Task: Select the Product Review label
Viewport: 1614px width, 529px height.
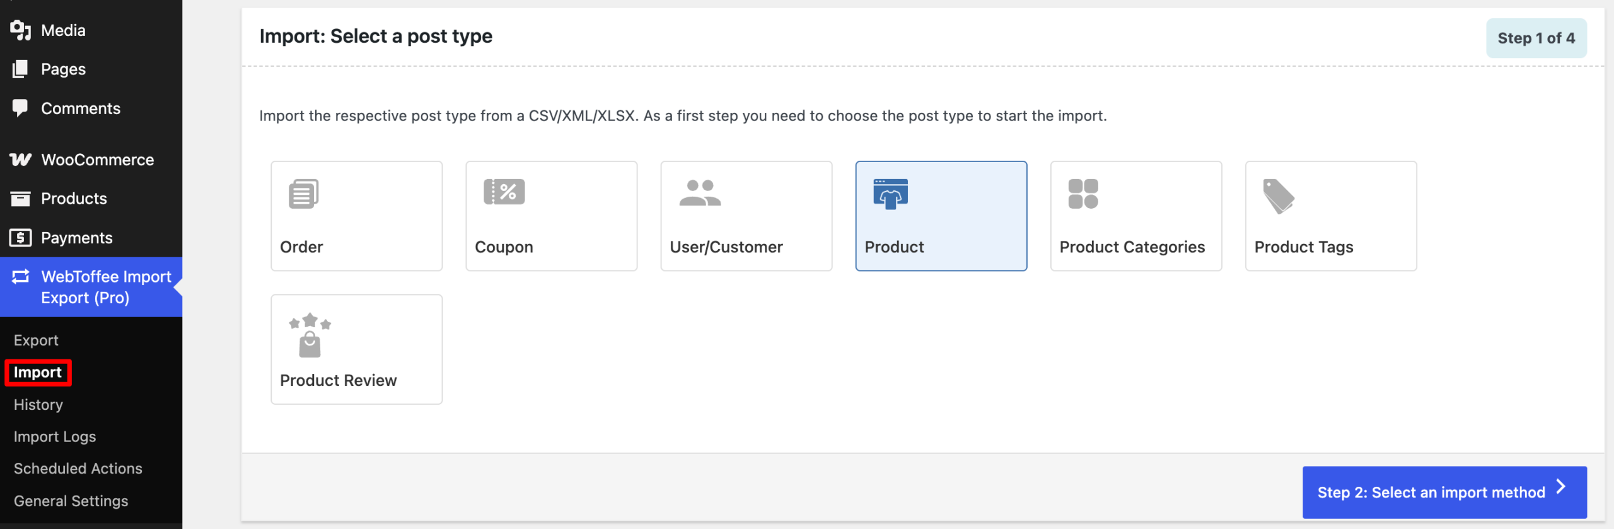Action: tap(339, 380)
